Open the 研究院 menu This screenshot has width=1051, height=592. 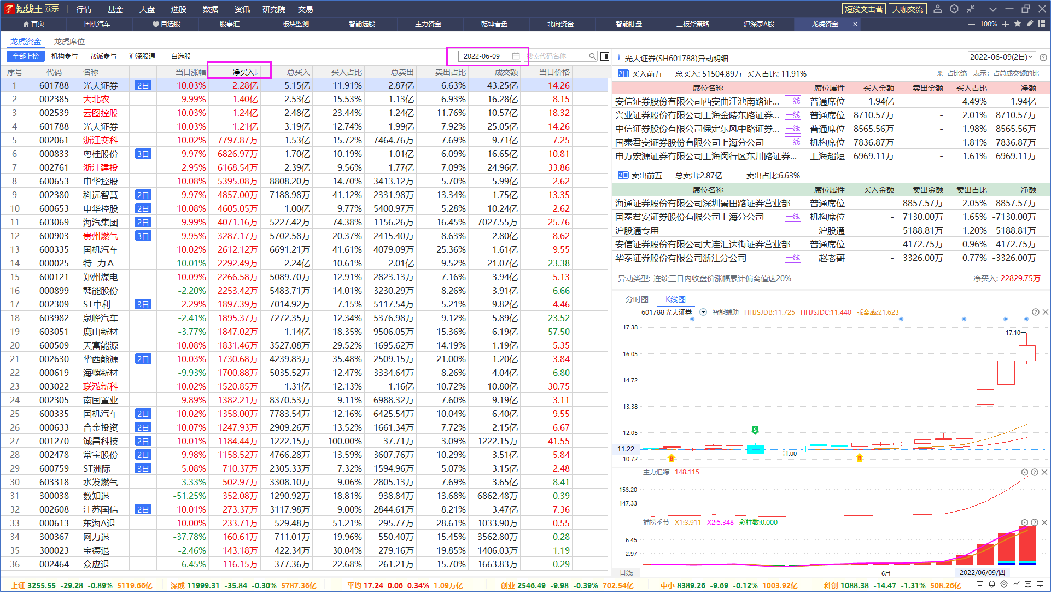(x=274, y=9)
